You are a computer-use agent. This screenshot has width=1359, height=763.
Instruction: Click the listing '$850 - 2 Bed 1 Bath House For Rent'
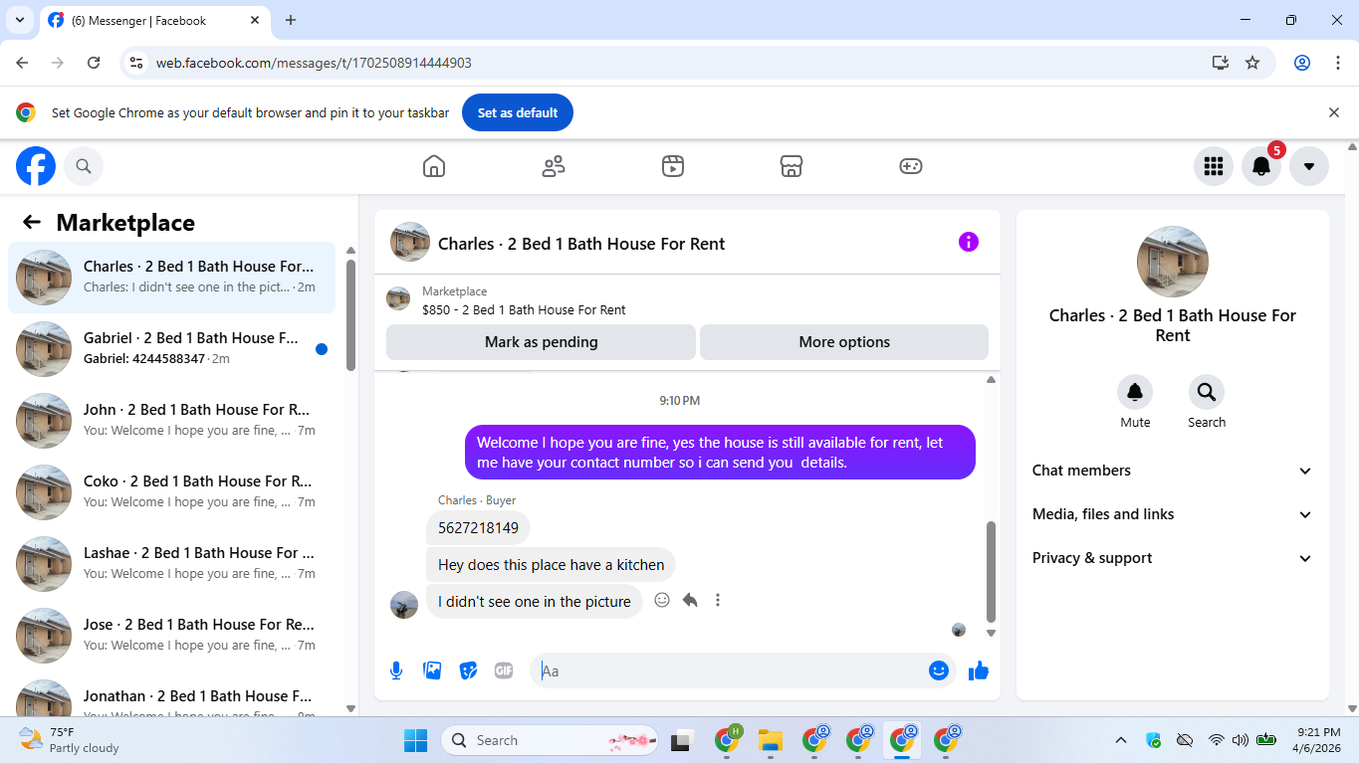pyautogui.click(x=524, y=310)
